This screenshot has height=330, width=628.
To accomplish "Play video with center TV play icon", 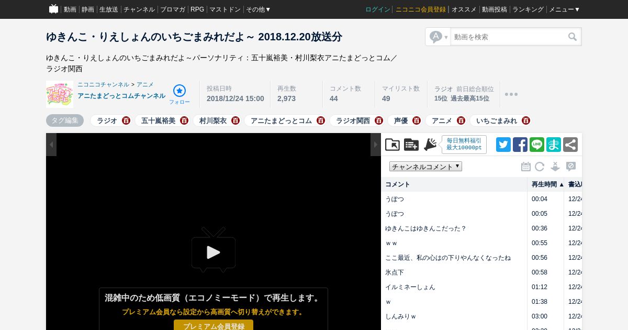I will point(214,250).
